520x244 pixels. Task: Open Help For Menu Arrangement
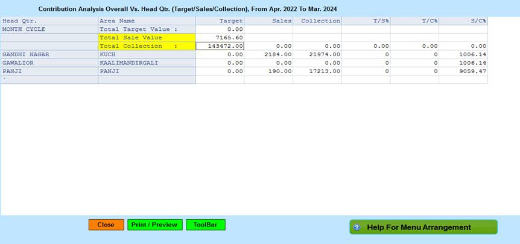(423, 227)
